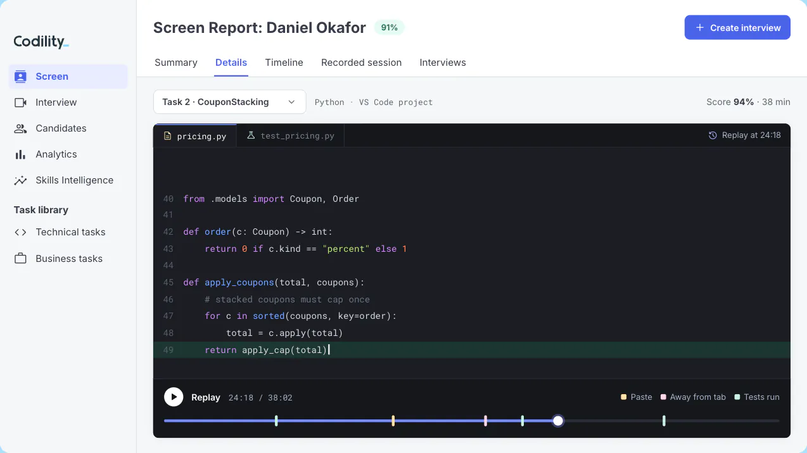Click the Away from tab legend item
The width and height of the screenshot is (807, 453).
[x=693, y=397]
